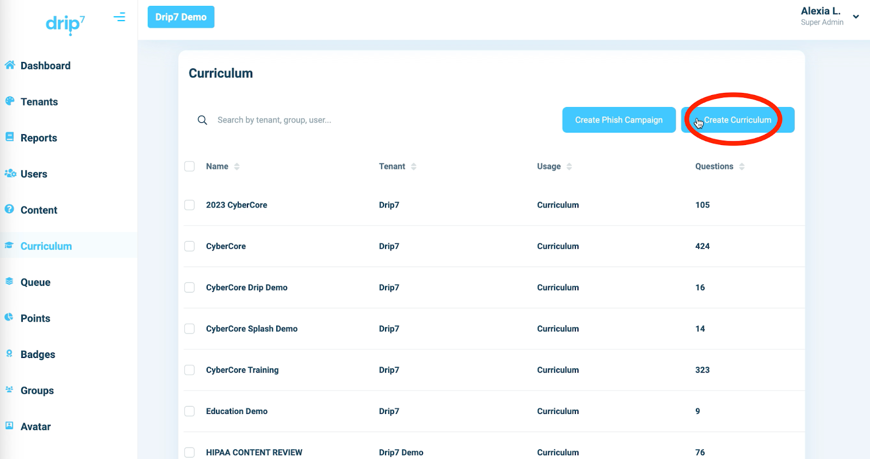Click the Points pie chart icon

(9, 317)
